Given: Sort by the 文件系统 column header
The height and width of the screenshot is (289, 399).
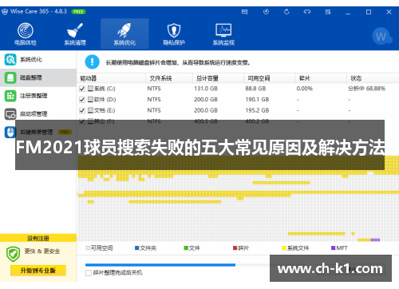Looking at the screenshot, I should coord(169,78).
